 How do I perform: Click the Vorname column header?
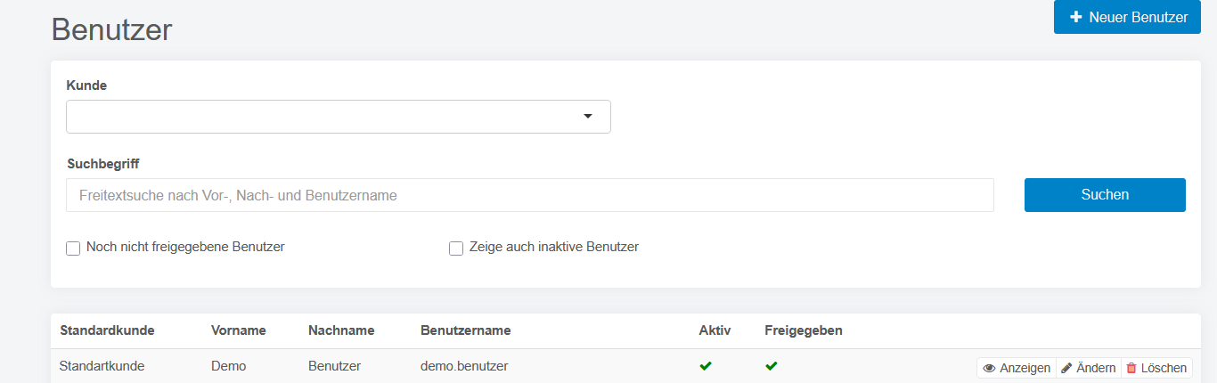pos(239,330)
